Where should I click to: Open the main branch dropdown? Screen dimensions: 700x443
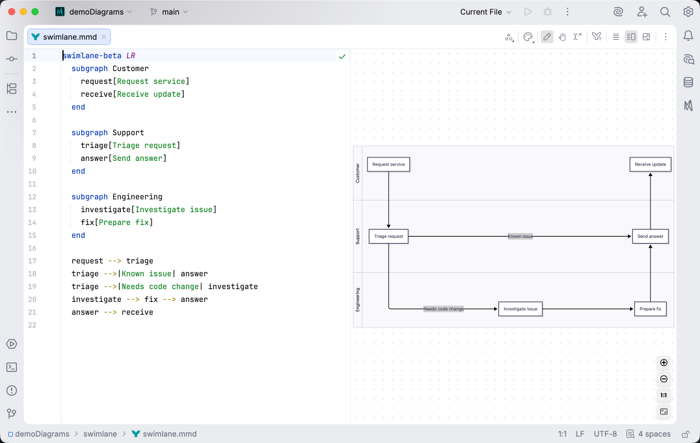(169, 12)
